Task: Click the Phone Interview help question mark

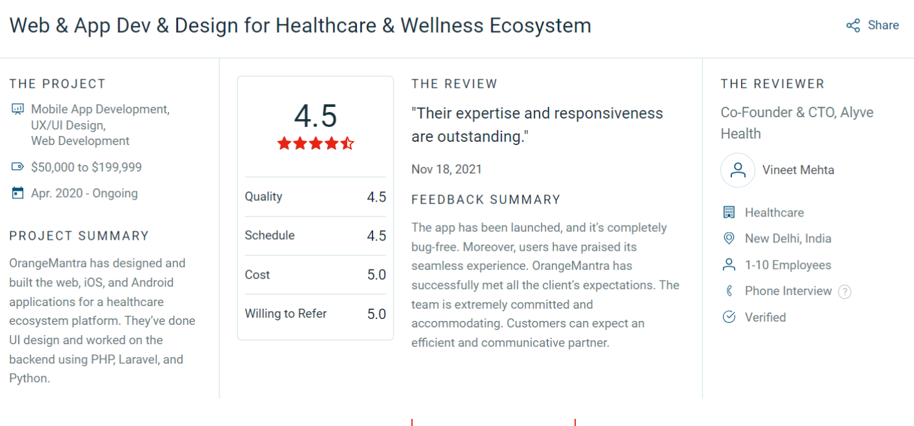Action: point(844,292)
